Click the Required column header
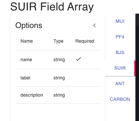This screenshot has width=139, height=121. [85, 41]
